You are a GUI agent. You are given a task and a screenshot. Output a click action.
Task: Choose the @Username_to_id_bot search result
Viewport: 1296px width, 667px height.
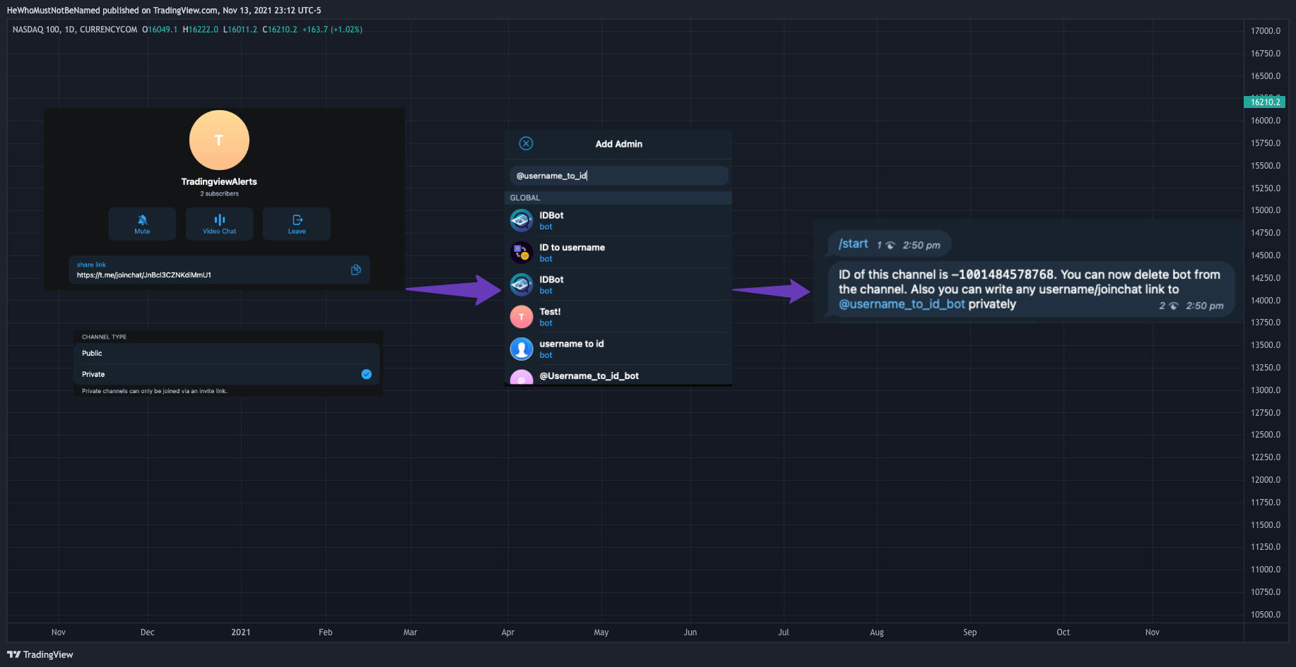[x=618, y=376]
